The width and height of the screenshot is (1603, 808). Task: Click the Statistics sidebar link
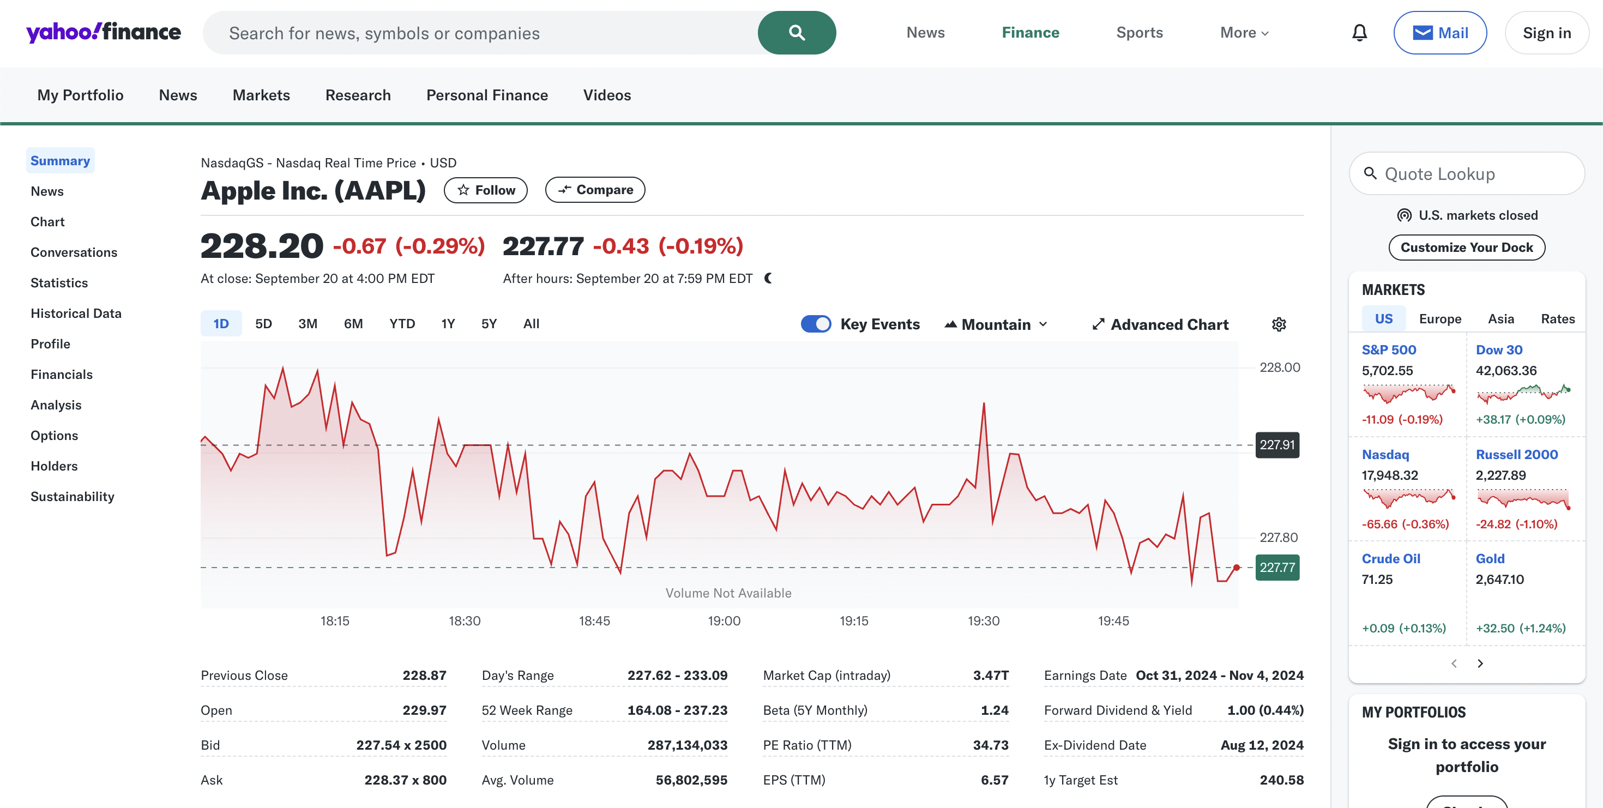[x=58, y=281]
